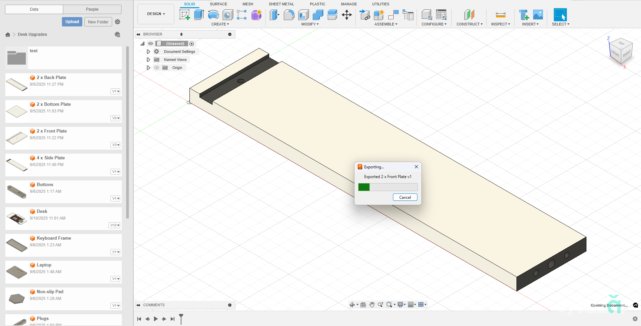Cancel the exporting operation
Viewport: 641px width, 326px height.
[405, 197]
